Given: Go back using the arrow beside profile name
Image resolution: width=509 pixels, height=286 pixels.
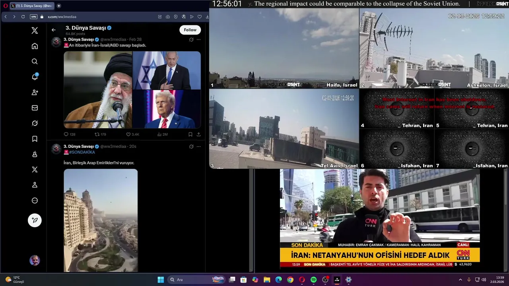Looking at the screenshot, I should point(54,30).
